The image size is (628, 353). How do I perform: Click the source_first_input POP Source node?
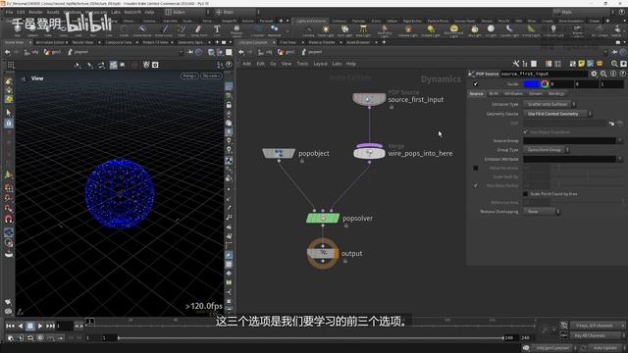369,99
